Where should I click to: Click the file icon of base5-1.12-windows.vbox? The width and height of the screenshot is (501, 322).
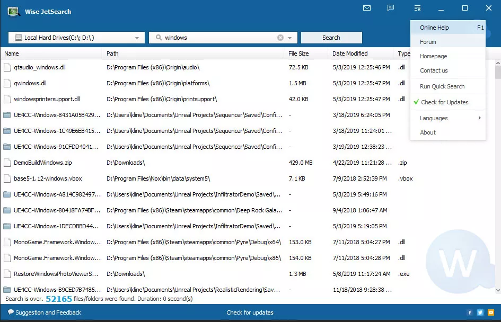coord(7,178)
